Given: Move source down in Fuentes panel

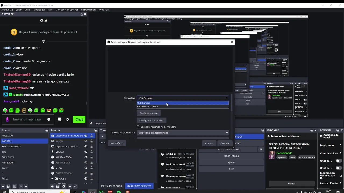Looking at the screenshot, I should pos(75,186).
